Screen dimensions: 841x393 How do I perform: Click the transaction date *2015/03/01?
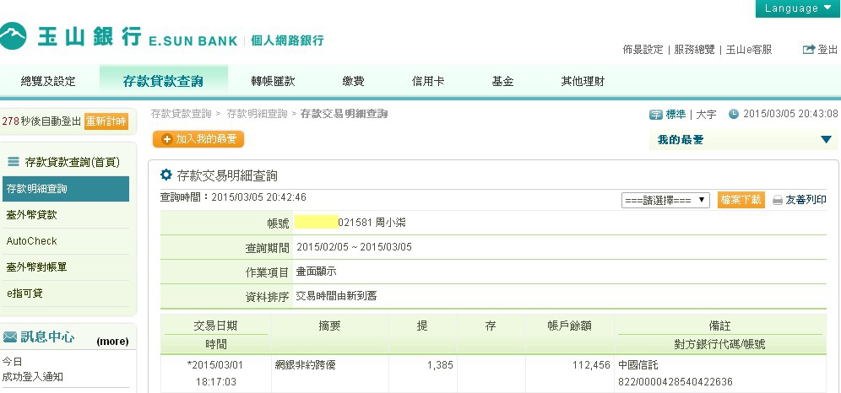point(215,365)
